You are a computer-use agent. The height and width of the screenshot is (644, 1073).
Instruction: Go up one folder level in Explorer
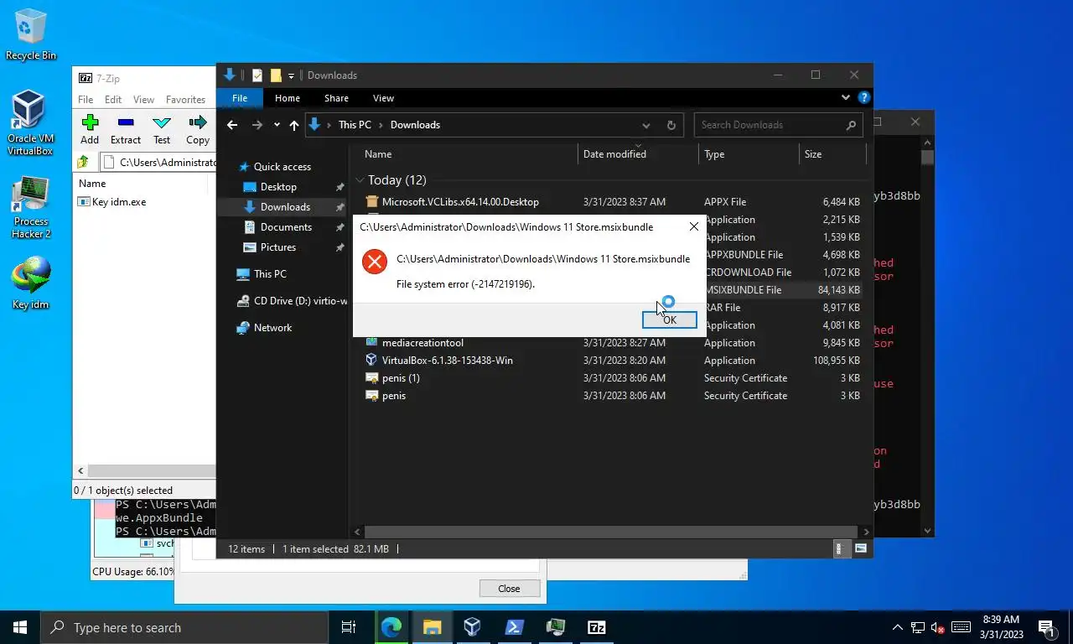click(294, 125)
